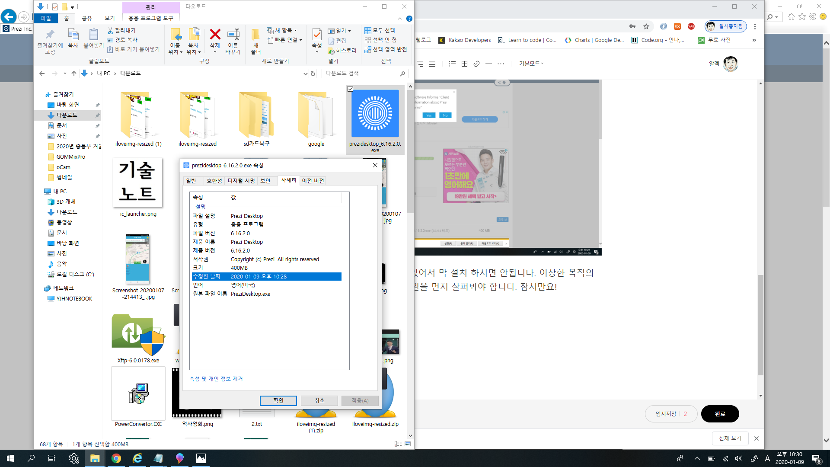Switch to the 디지털 서명 tab
Screen dimensions: 830x467
click(241, 181)
